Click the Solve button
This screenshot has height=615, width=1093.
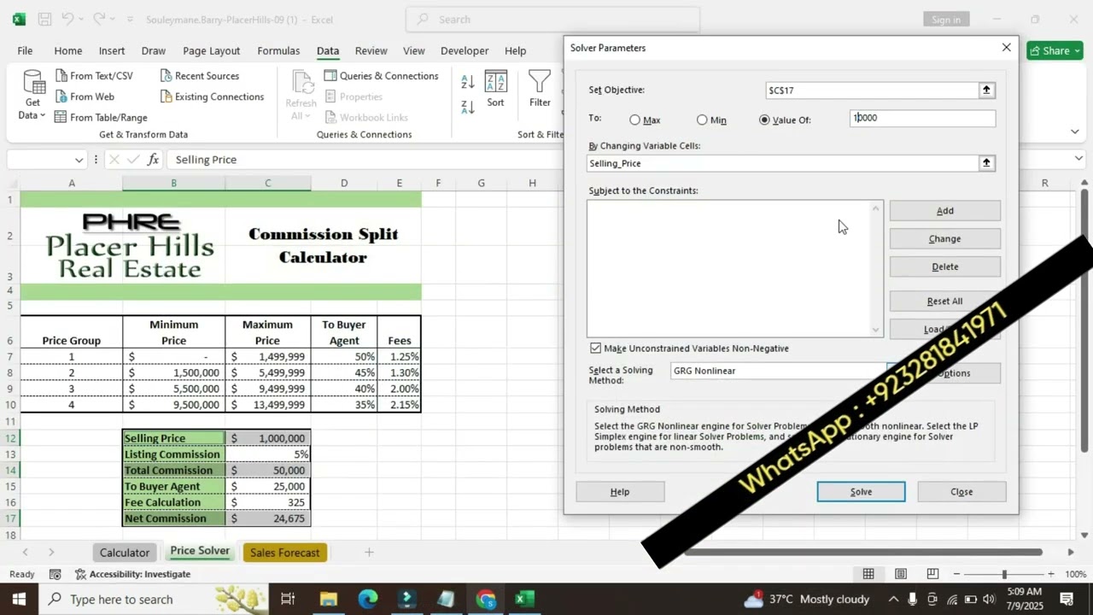coord(861,492)
